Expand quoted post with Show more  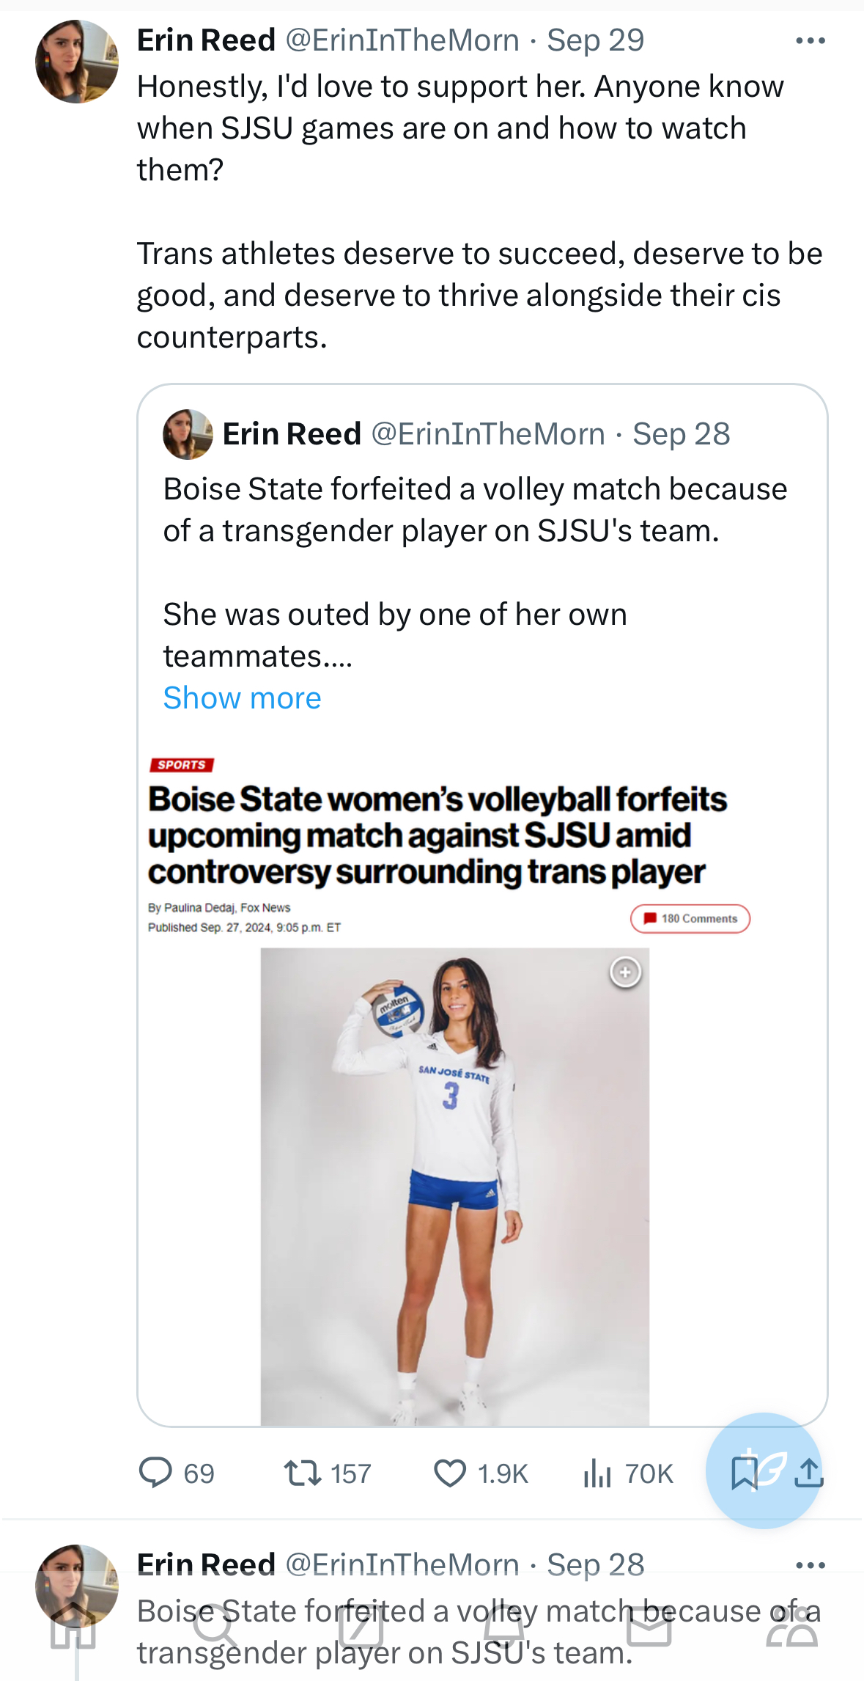(242, 698)
